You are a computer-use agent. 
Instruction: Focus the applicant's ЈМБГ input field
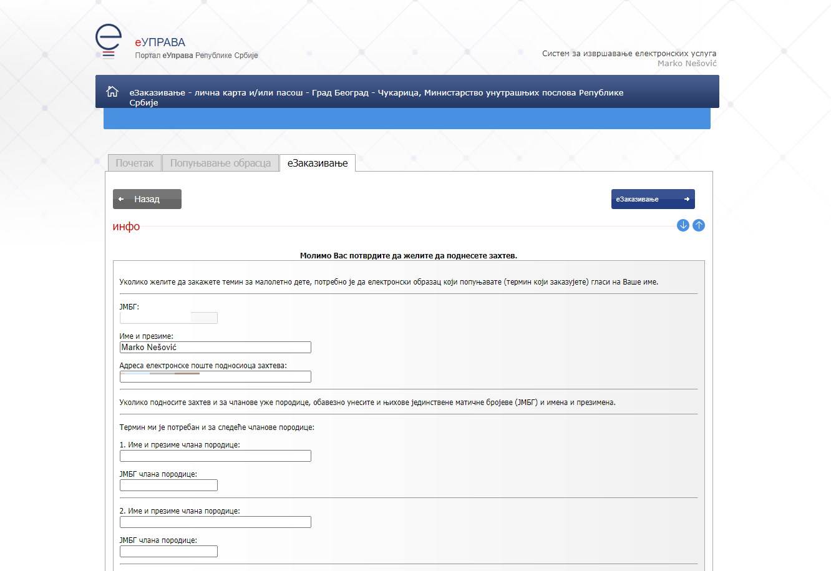168,318
